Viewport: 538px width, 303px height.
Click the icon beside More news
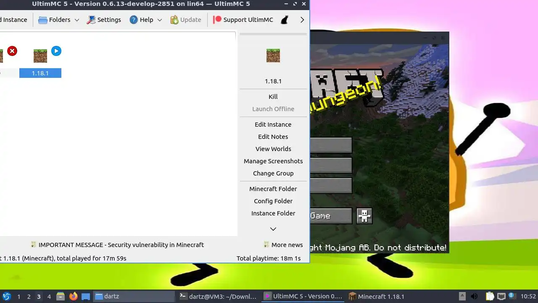(266, 245)
